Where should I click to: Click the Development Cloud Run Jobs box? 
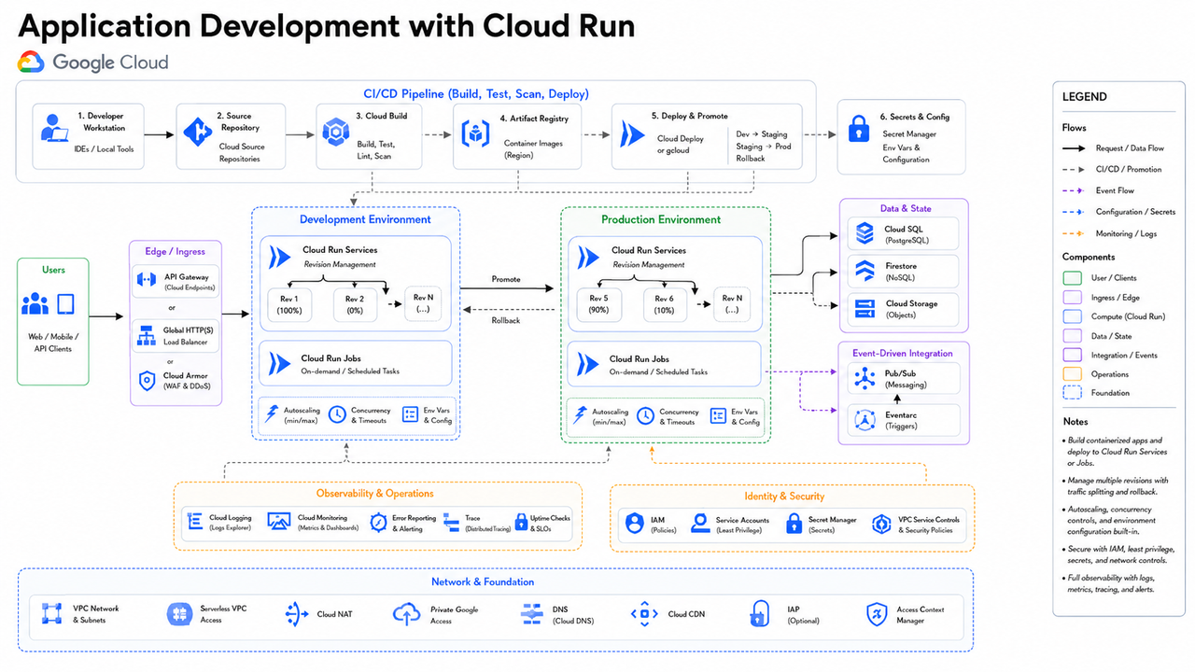pyautogui.click(x=354, y=363)
